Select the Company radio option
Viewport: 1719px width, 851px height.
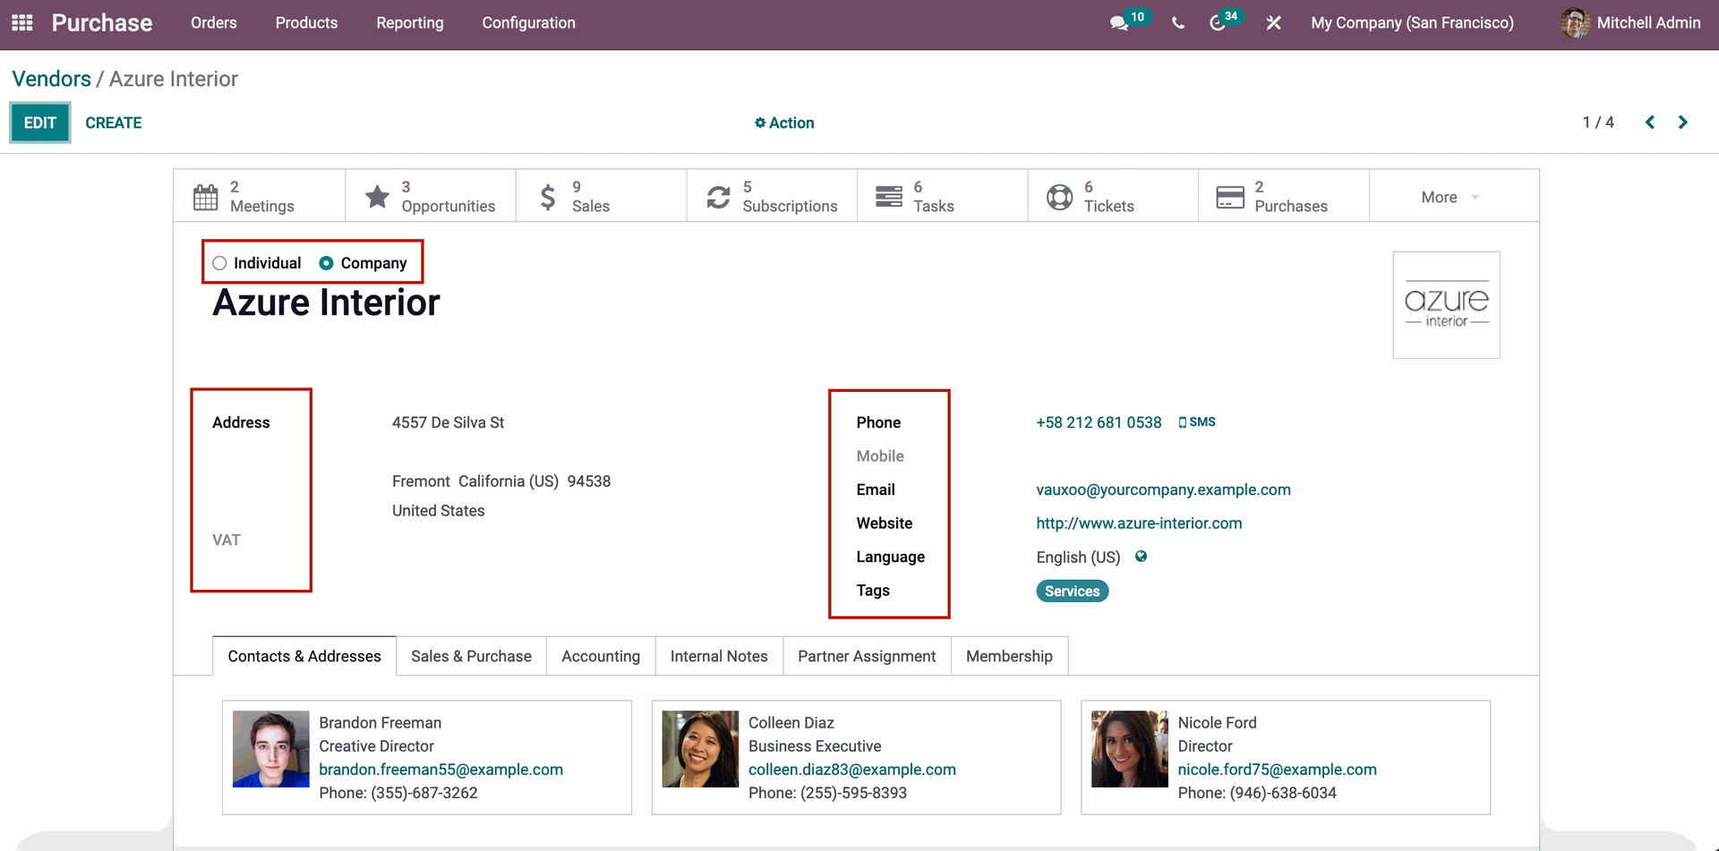point(327,263)
